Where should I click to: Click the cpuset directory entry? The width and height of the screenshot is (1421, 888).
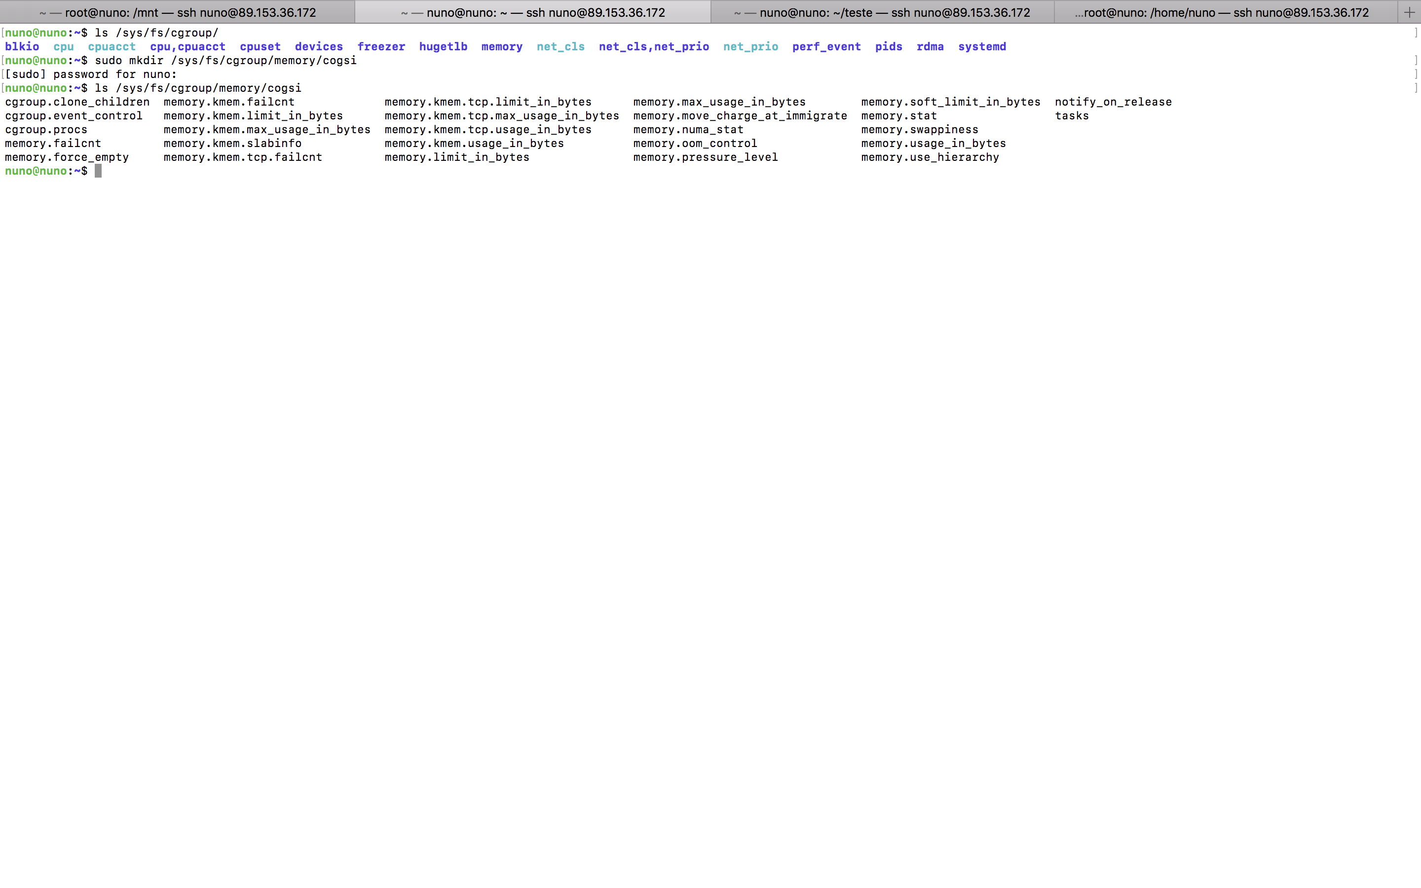pyautogui.click(x=260, y=46)
